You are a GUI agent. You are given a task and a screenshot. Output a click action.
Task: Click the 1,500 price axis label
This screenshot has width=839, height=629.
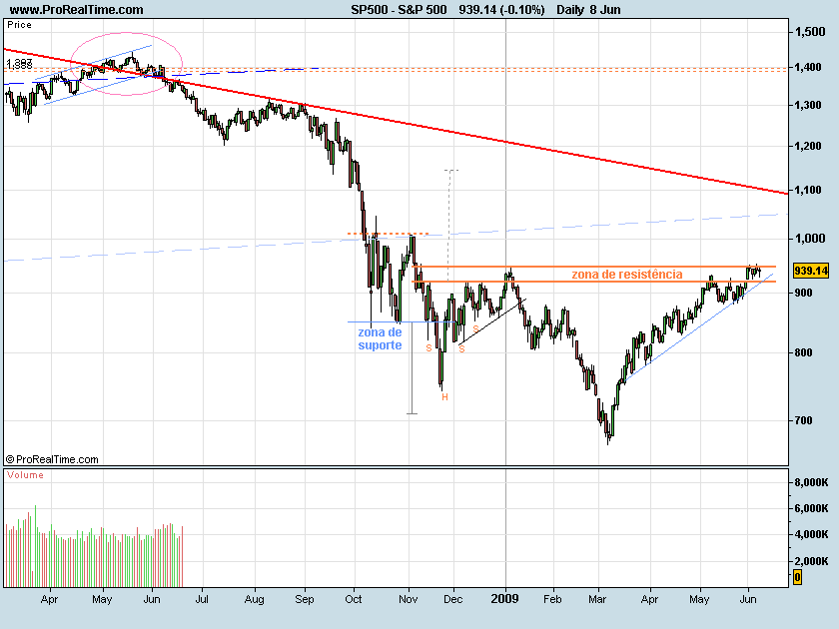click(x=810, y=32)
